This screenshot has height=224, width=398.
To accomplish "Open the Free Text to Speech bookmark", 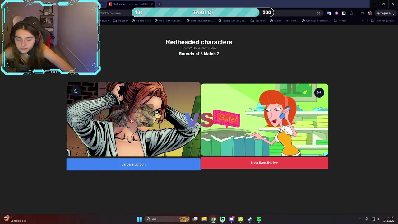I will click(x=168, y=21).
